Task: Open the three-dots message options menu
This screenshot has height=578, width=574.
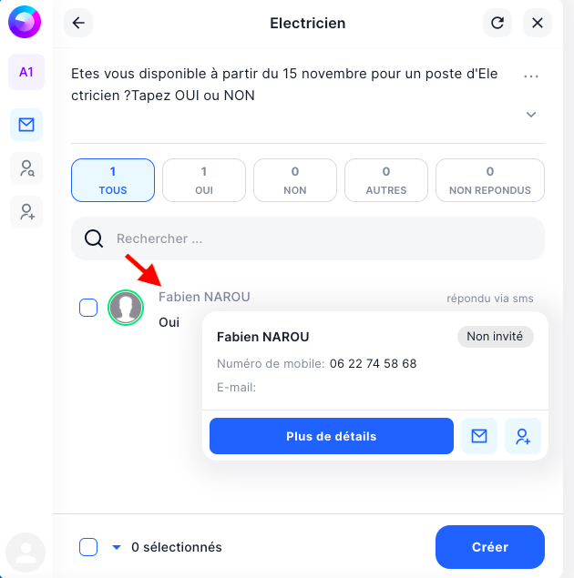Action: pos(531,76)
